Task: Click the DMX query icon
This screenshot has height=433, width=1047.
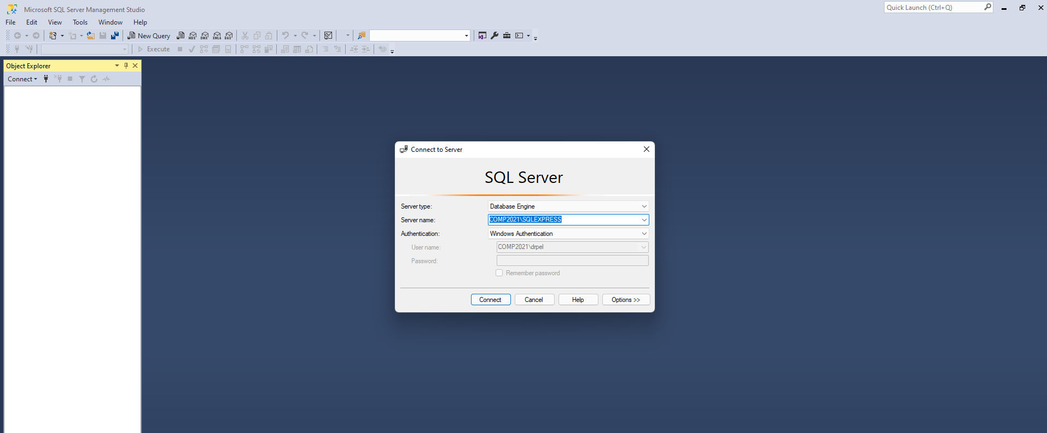Action: coord(205,35)
